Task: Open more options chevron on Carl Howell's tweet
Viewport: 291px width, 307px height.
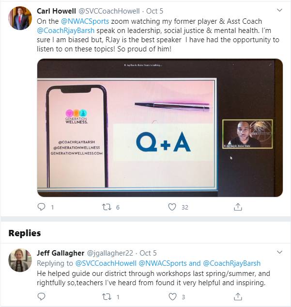Action: (x=280, y=10)
